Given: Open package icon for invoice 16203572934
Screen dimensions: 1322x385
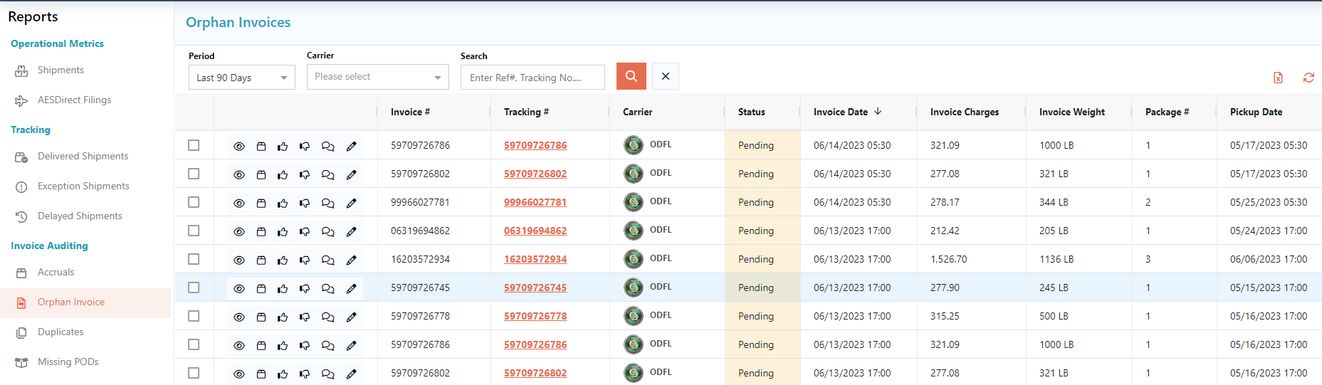Looking at the screenshot, I should (261, 260).
